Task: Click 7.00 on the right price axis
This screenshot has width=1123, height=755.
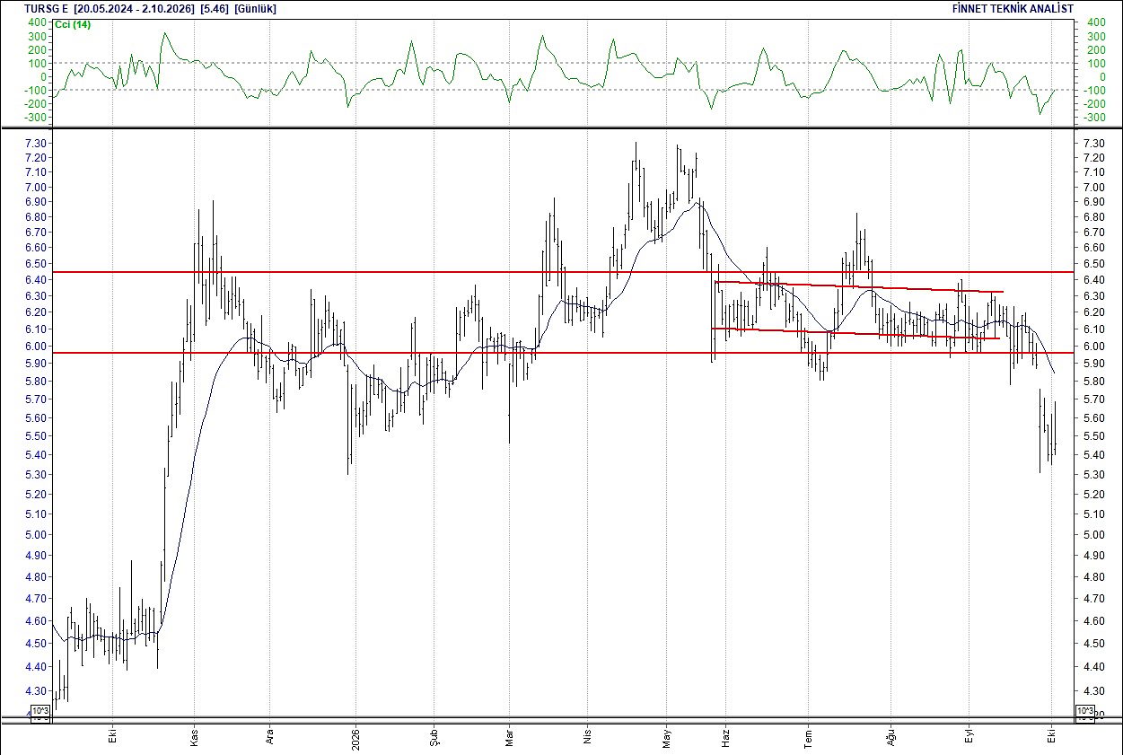Action: 1094,188
